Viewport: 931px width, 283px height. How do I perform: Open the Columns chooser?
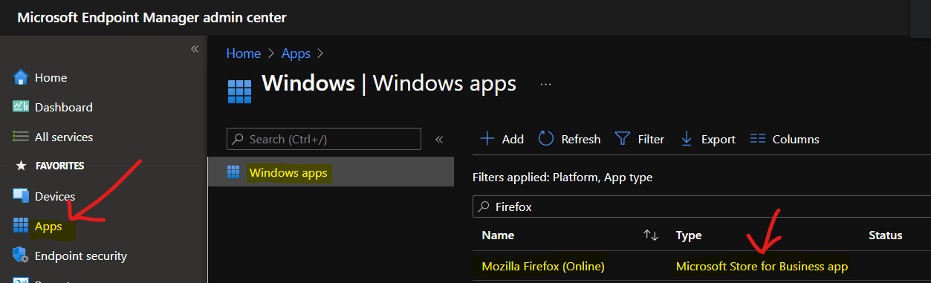pyautogui.click(x=785, y=139)
